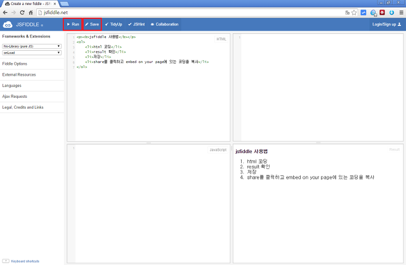Open the blue download arrow extension icon

point(391,13)
